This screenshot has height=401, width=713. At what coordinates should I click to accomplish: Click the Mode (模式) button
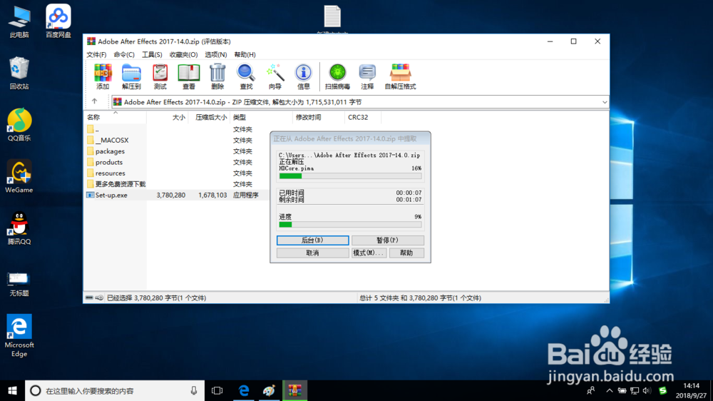pyautogui.click(x=369, y=253)
